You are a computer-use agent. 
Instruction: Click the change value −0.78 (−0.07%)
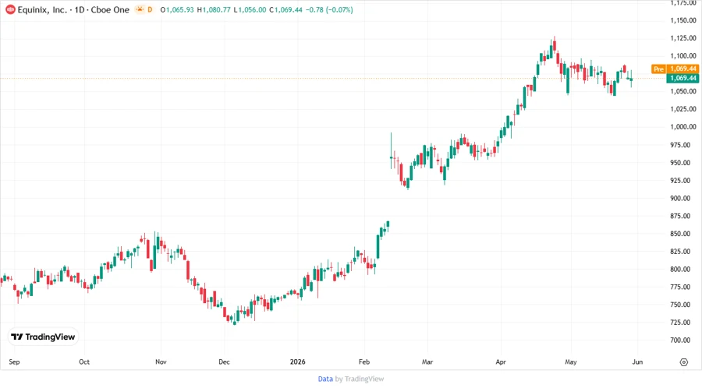tap(329, 10)
